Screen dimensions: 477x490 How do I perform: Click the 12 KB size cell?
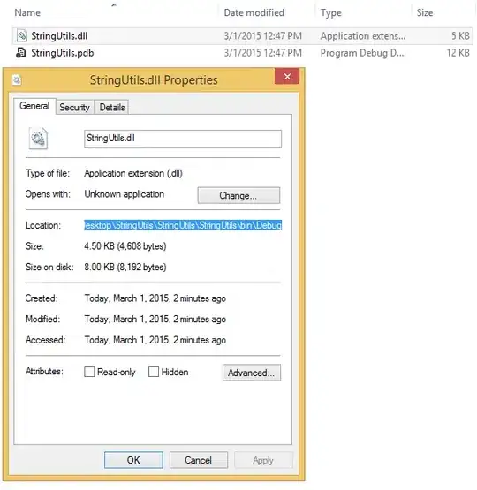[x=458, y=53]
